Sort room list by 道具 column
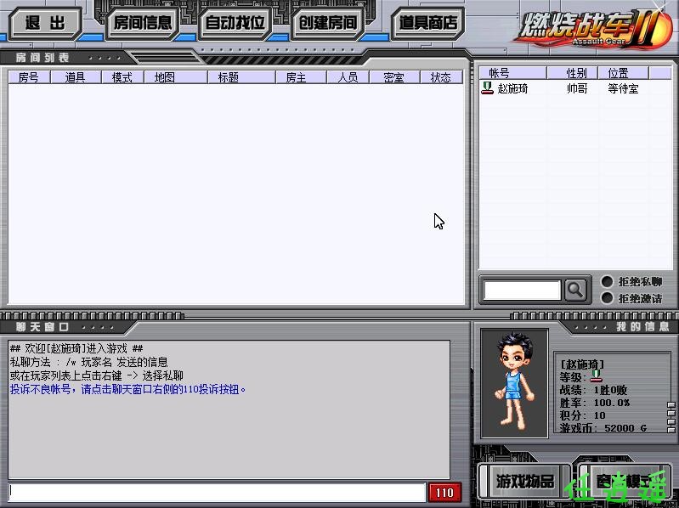Viewport: 679px width, 508px height. pos(76,77)
